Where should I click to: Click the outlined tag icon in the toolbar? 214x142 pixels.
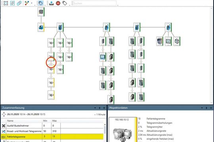coord(65,3)
